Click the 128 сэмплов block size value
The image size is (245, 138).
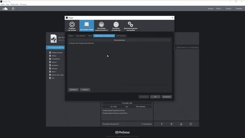click(x=140, y=107)
